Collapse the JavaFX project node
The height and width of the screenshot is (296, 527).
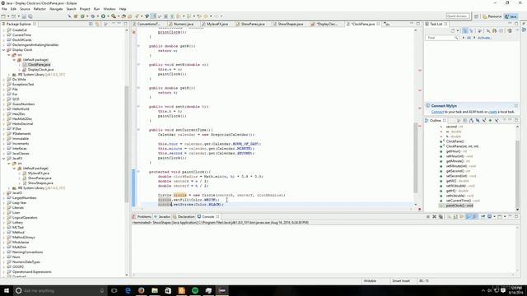tap(3, 158)
